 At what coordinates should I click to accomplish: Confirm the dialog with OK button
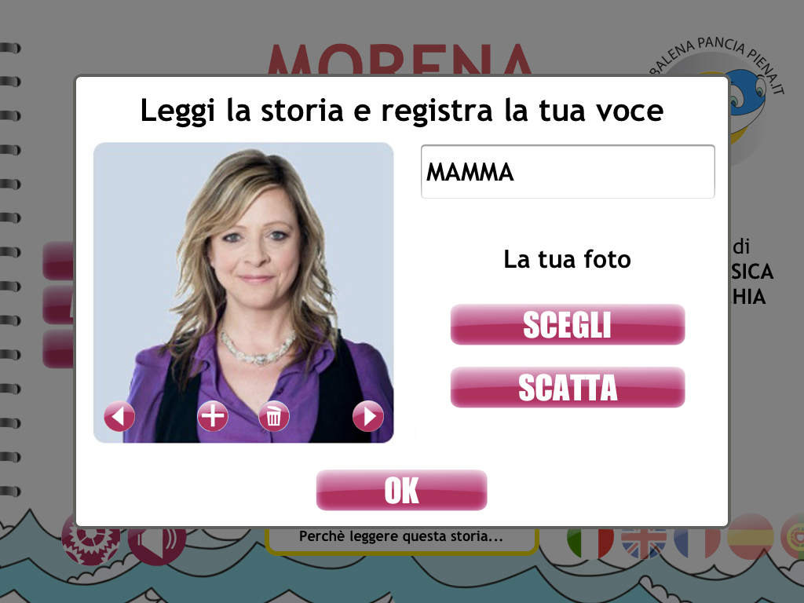point(401,490)
